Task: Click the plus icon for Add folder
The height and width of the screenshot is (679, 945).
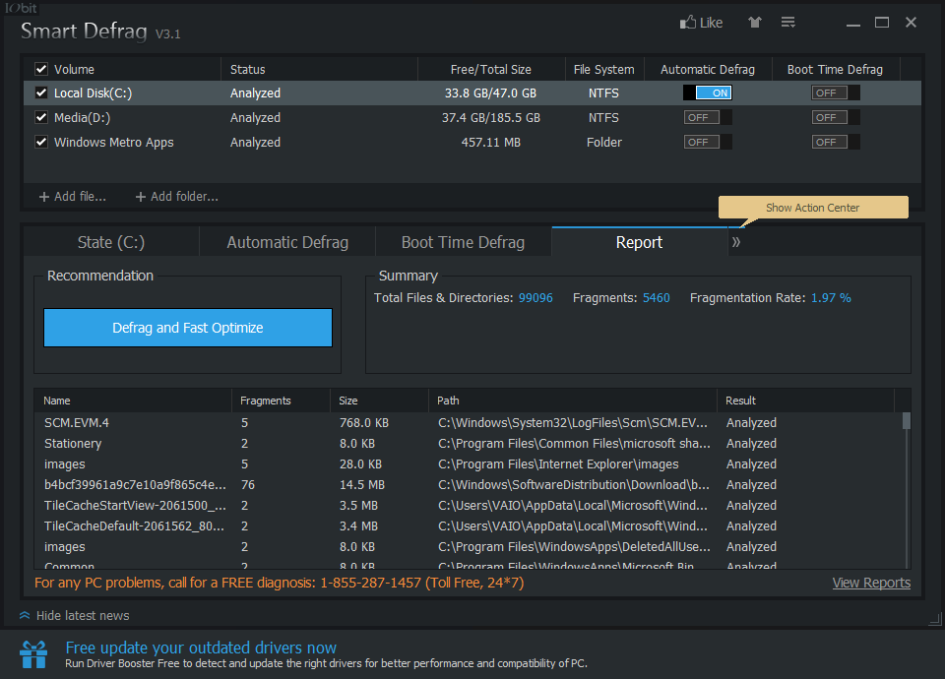Action: pos(140,197)
